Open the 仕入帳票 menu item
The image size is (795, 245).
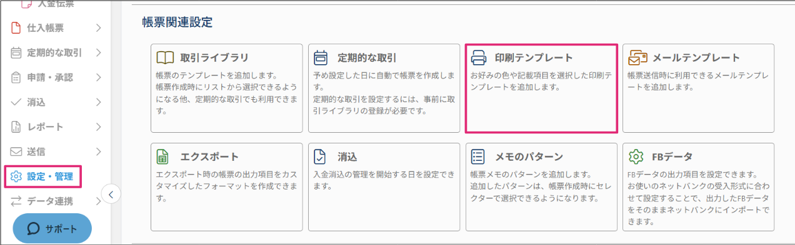coord(45,27)
